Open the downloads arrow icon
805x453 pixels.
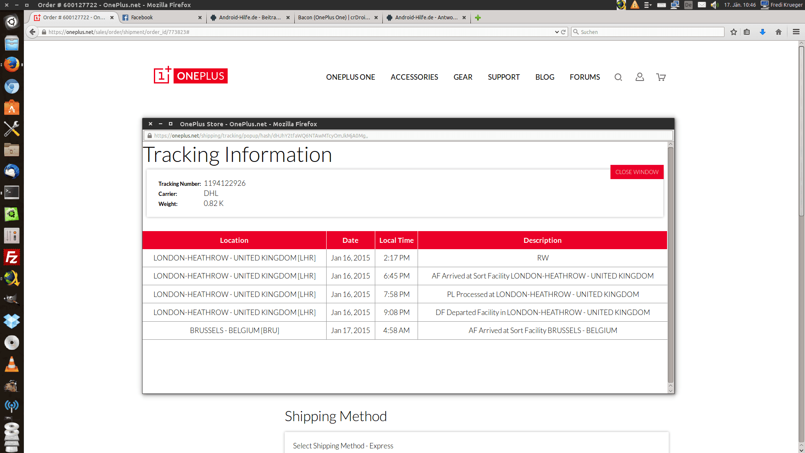point(763,32)
